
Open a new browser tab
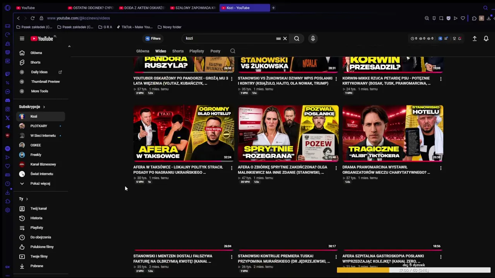[x=273, y=8]
